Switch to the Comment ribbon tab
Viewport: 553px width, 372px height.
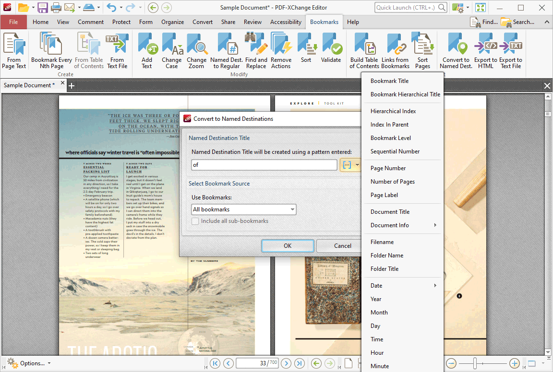(91, 22)
